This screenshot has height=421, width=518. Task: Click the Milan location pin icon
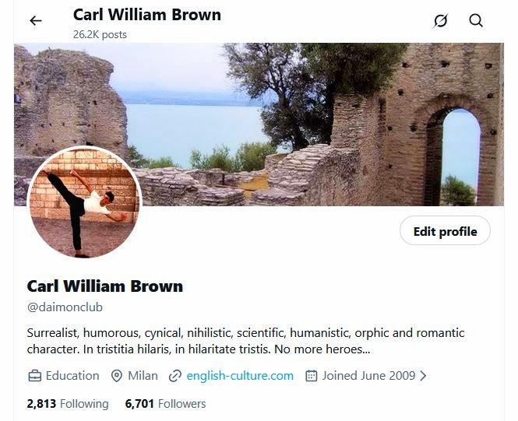(116, 376)
